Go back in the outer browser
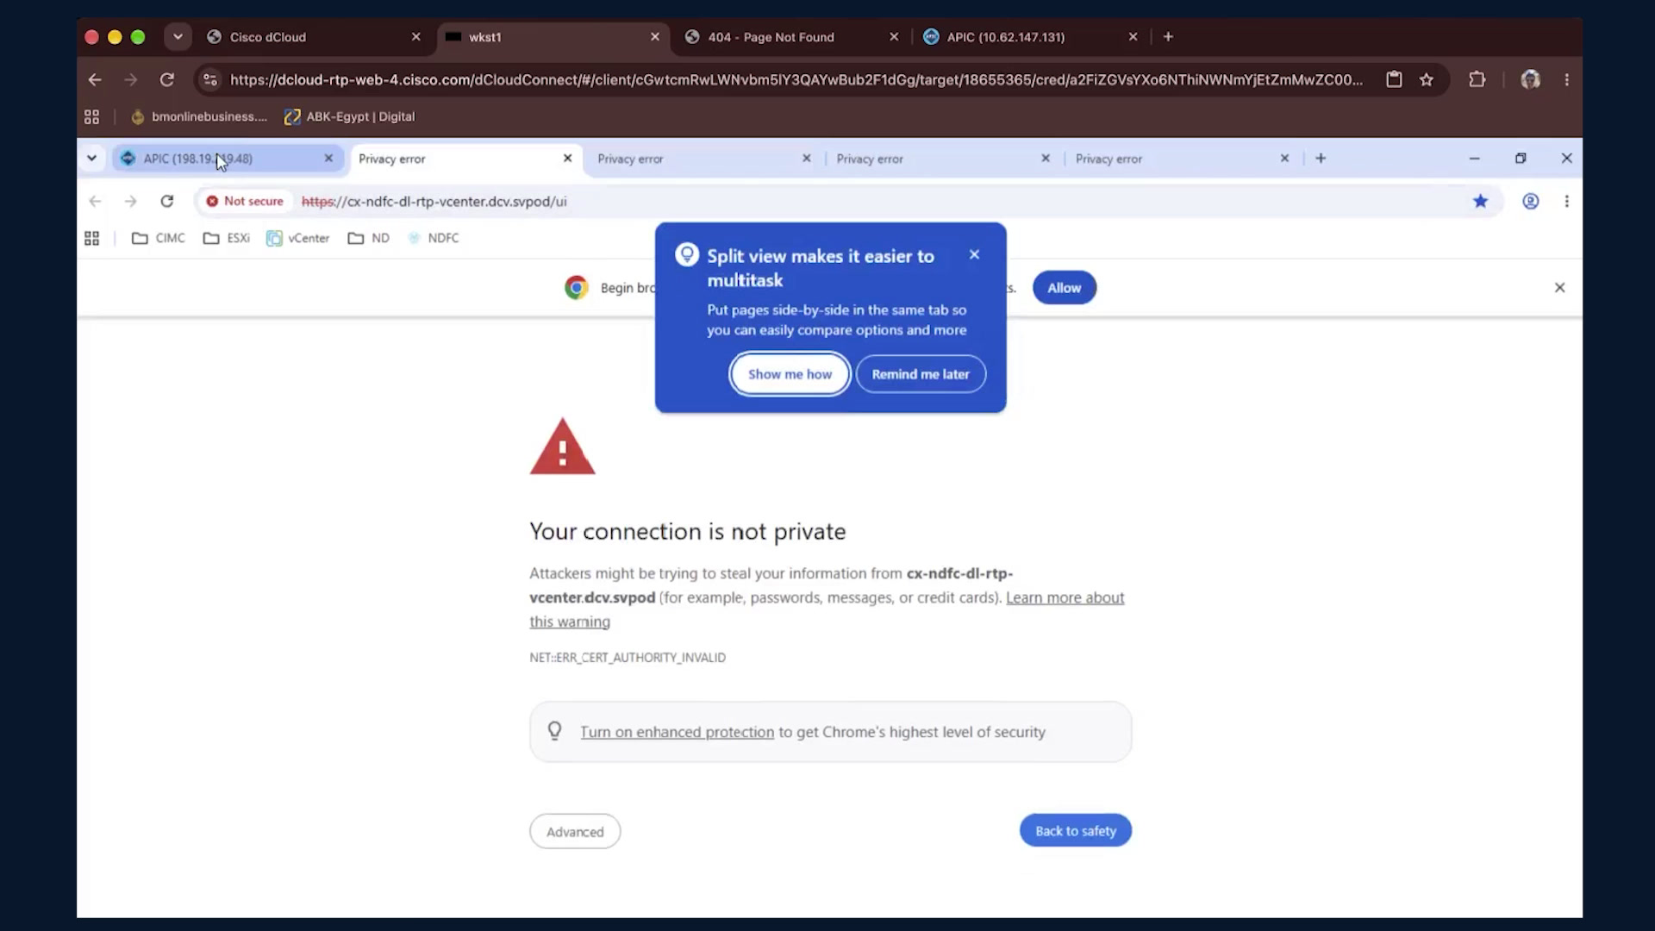 pyautogui.click(x=95, y=79)
